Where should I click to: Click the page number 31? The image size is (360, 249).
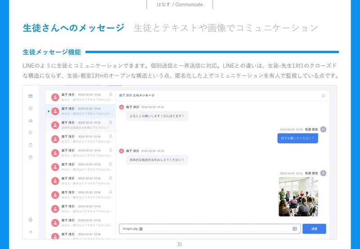tap(180, 245)
